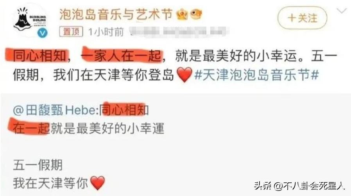Click the heart after 我在天津等你
Viewport: 351px width, 196px height.
click(x=97, y=183)
